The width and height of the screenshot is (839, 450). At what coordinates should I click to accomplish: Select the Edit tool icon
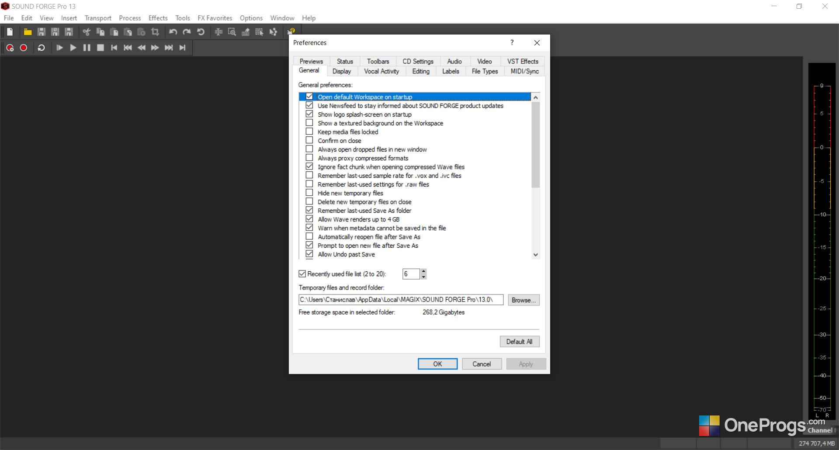[218, 32]
